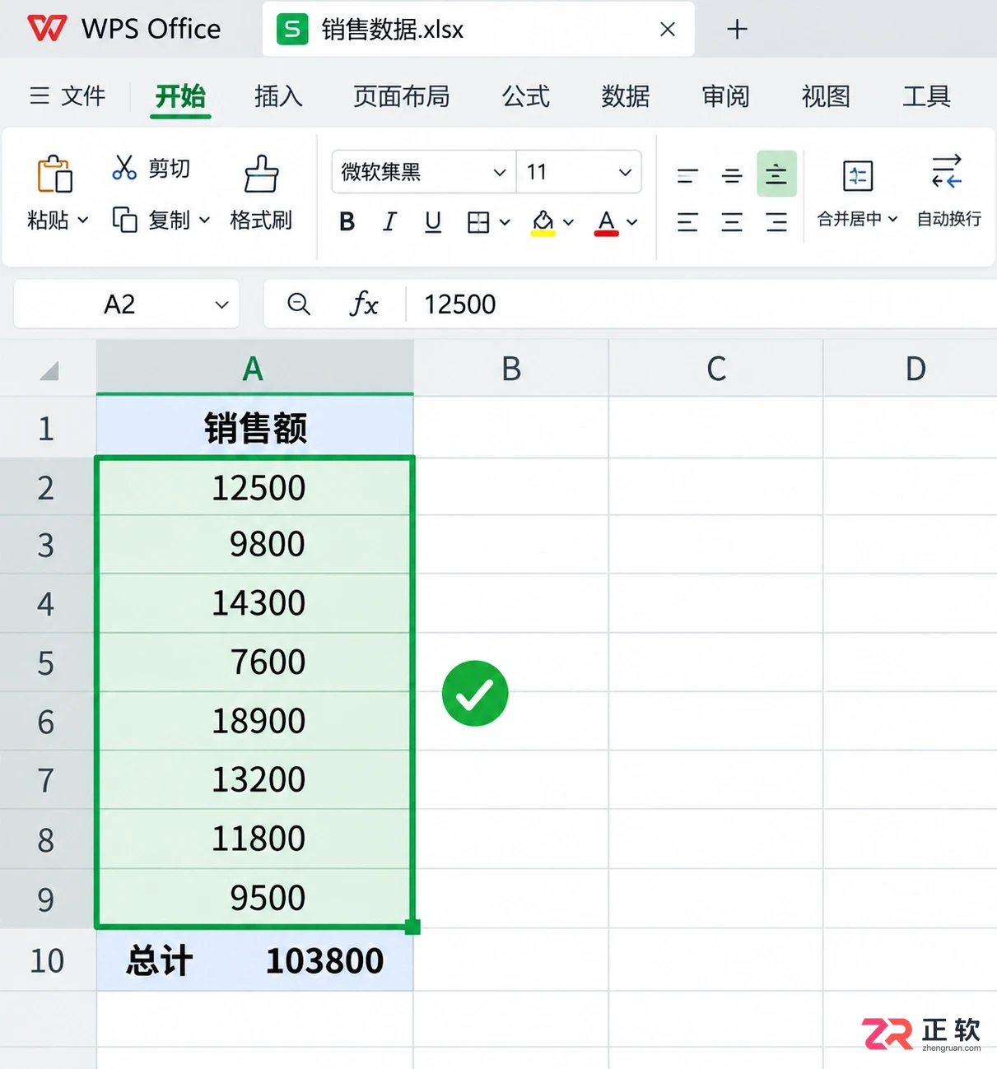This screenshot has height=1069, width=997.
Task: Expand the Name Box dropdown arrow
Action: pyautogui.click(x=221, y=304)
